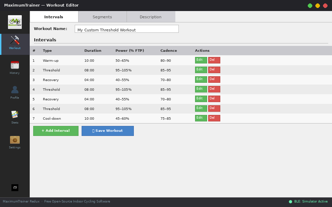Edit the first Threshold interval
The width and height of the screenshot is (332, 207).
201,69
